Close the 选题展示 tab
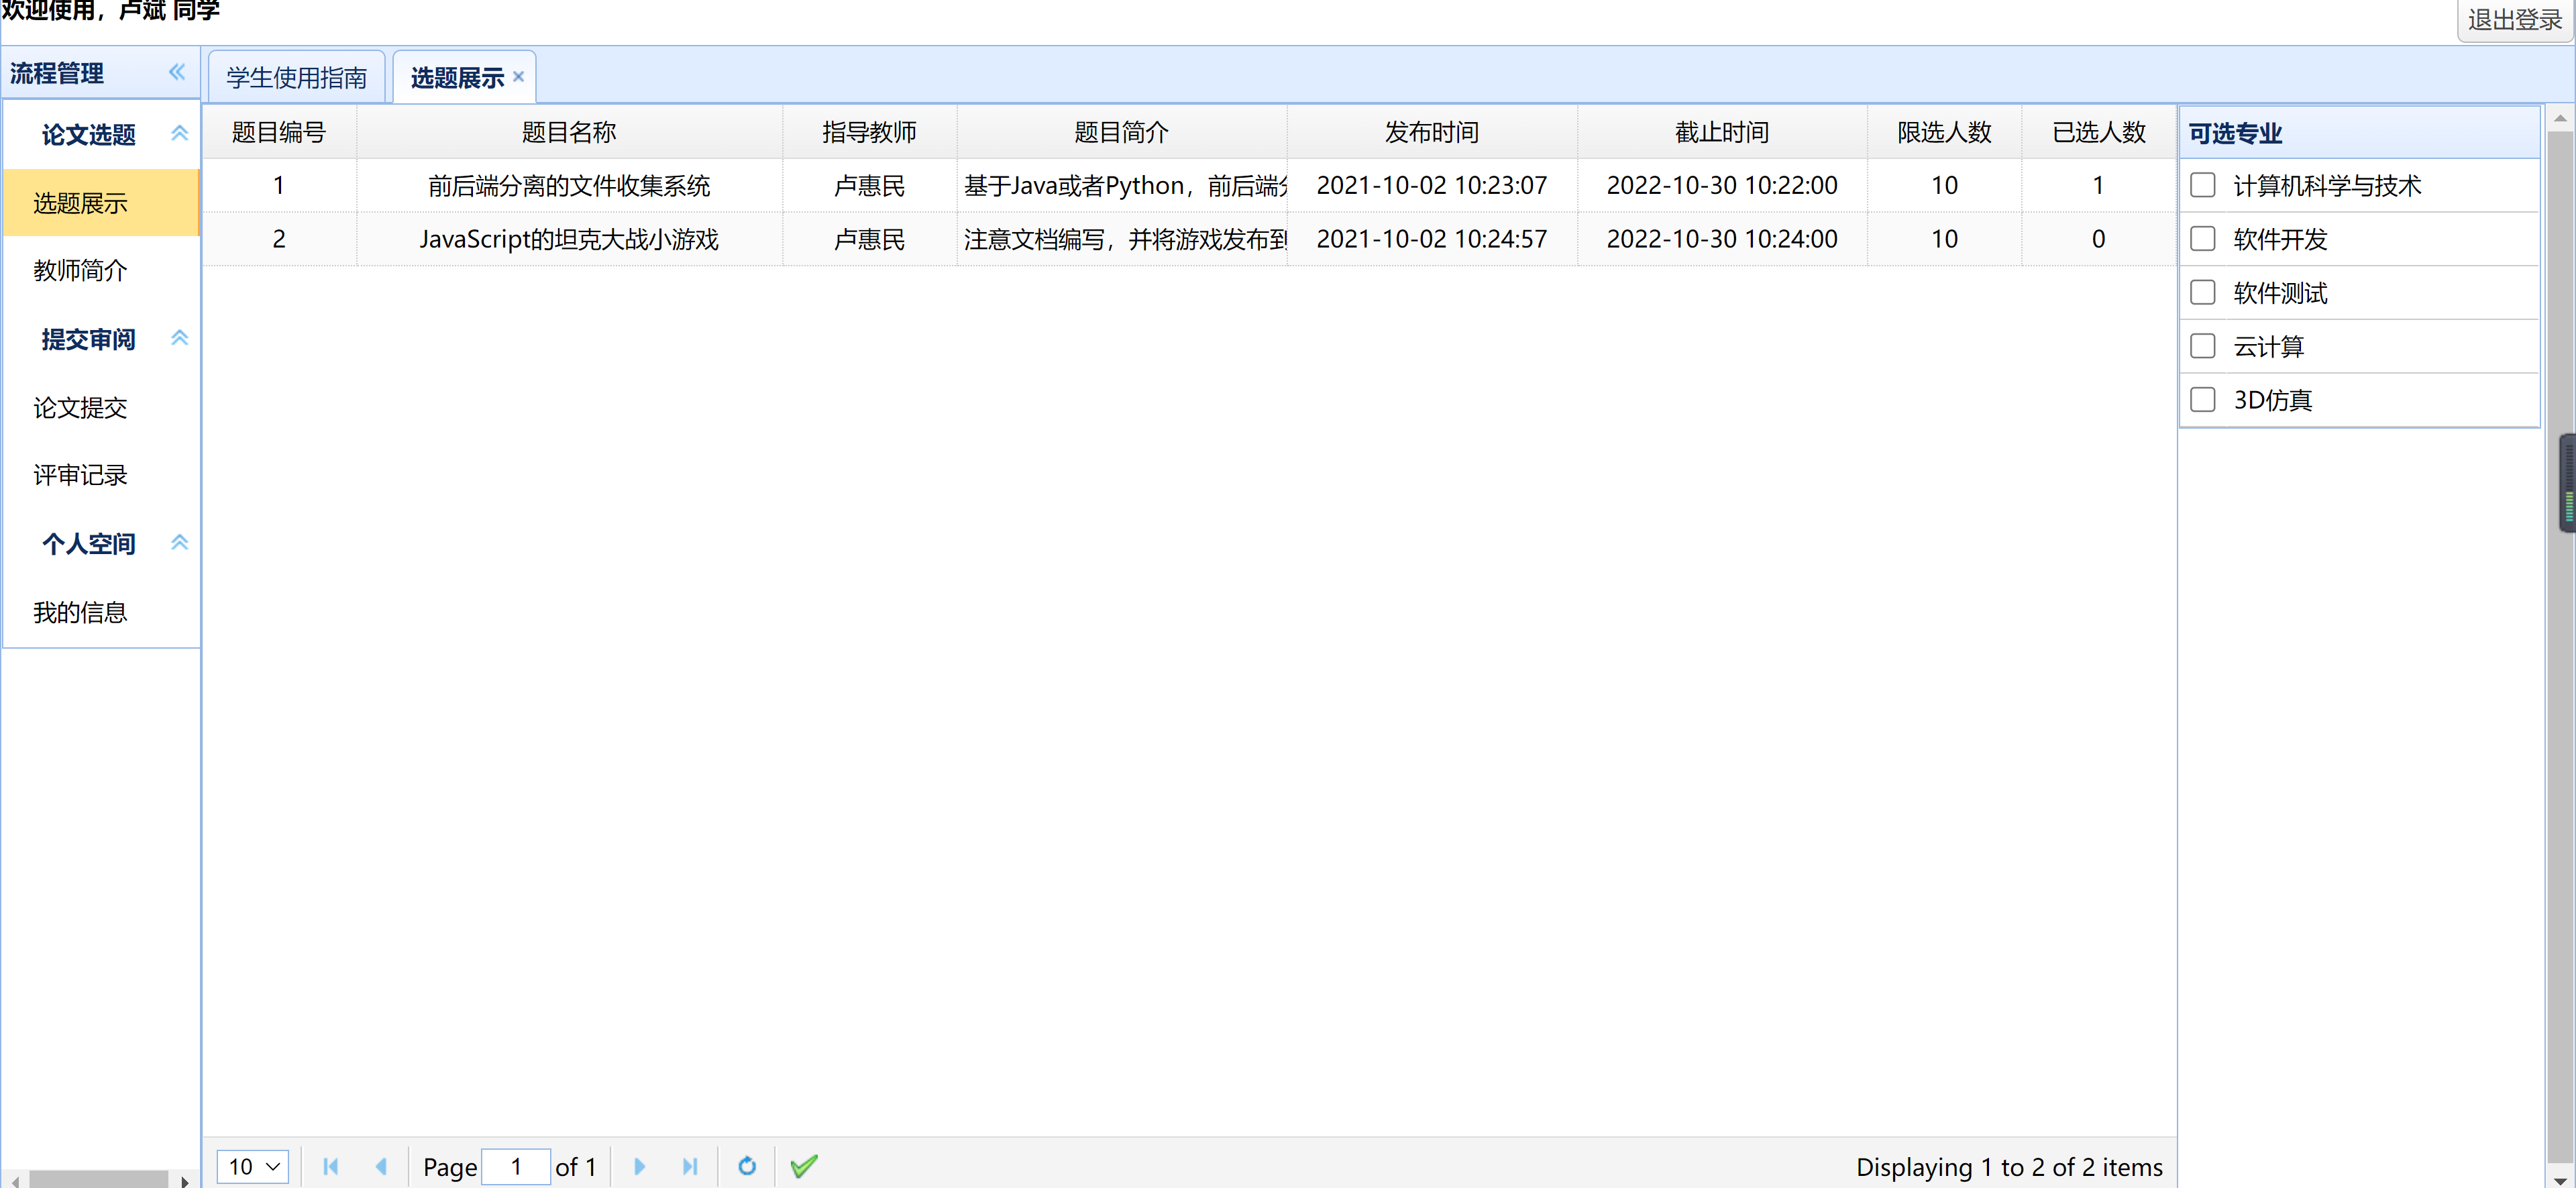Viewport: 2576px width, 1188px height. (x=518, y=76)
